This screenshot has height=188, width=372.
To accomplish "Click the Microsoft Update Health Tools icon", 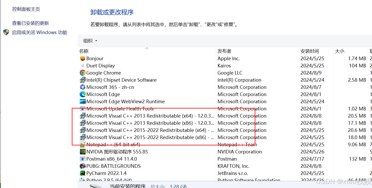I will pos(82,109).
